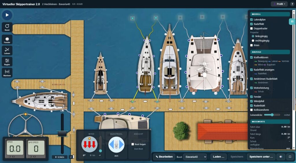296x163 pixels.
Task: Click the steering wheel control
Action: [x=25, y=126]
